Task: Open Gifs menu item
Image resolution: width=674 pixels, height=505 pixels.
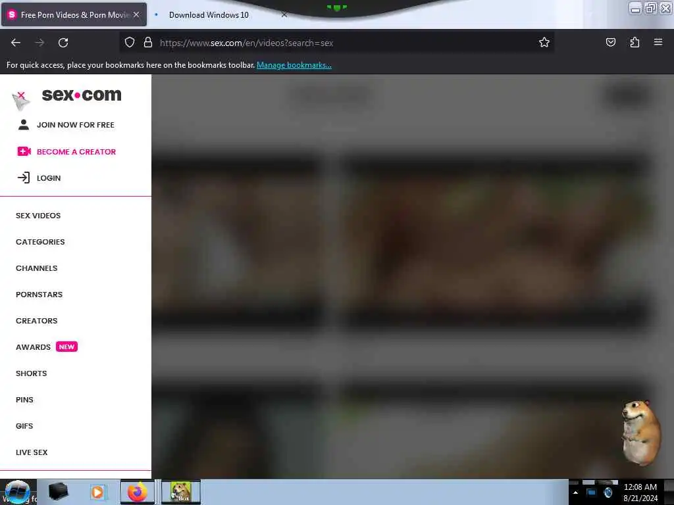Action: pyautogui.click(x=24, y=426)
